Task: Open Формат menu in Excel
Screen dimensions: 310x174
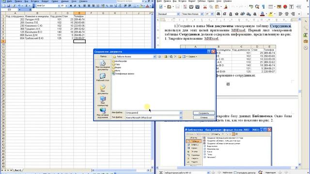Action: coord(45,1)
